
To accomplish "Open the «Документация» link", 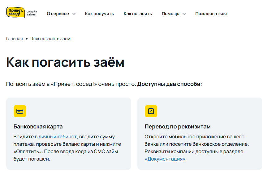I will pos(165,159).
